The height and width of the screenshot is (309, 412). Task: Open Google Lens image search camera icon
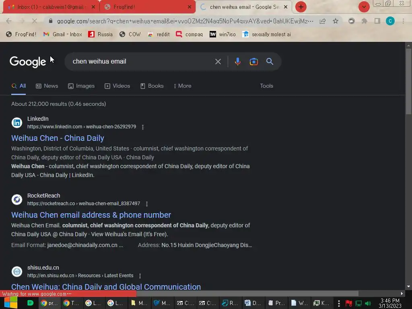point(253,62)
